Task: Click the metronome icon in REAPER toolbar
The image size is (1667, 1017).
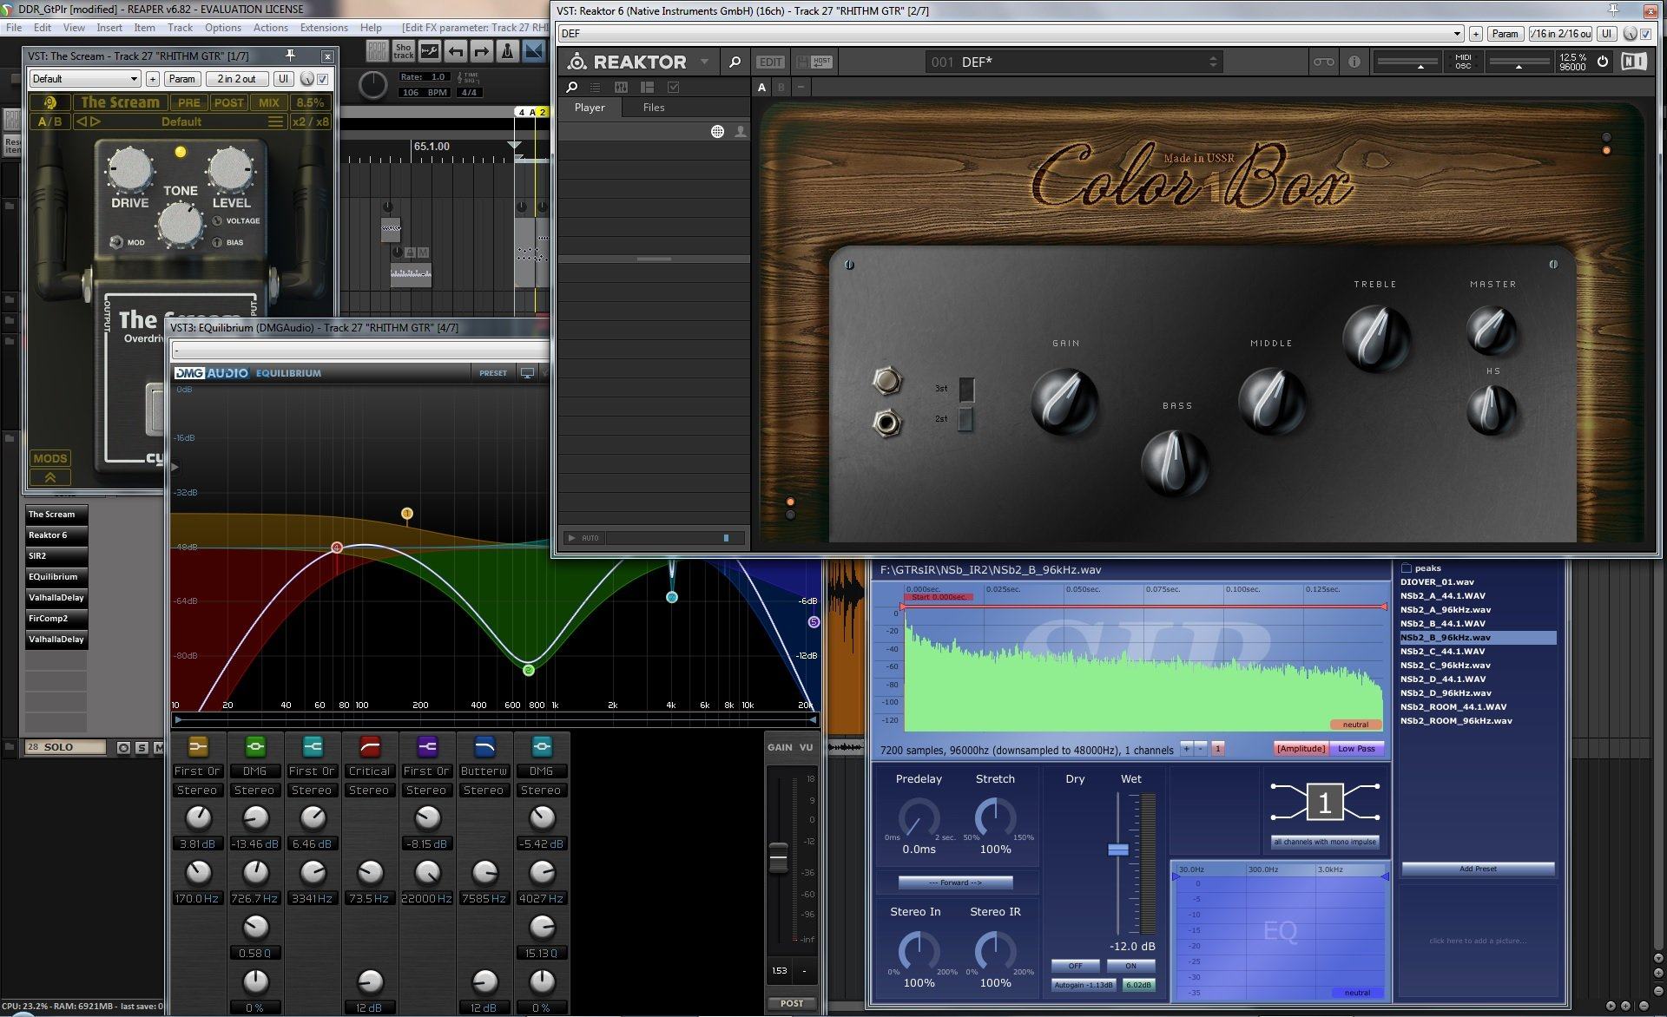Action: [x=508, y=51]
